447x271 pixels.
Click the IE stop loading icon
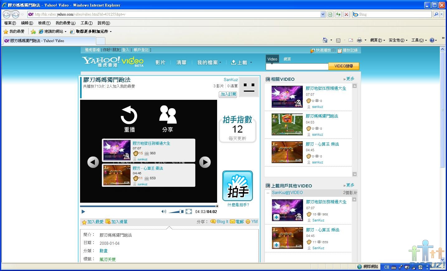click(x=346, y=14)
